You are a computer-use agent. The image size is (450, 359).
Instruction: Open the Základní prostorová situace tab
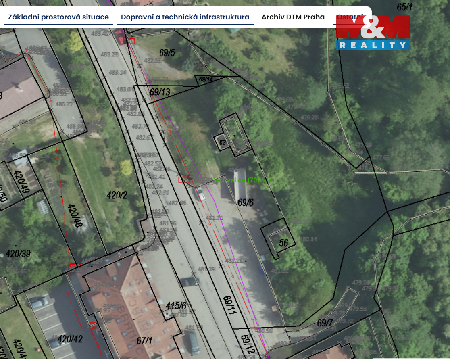pos(58,17)
